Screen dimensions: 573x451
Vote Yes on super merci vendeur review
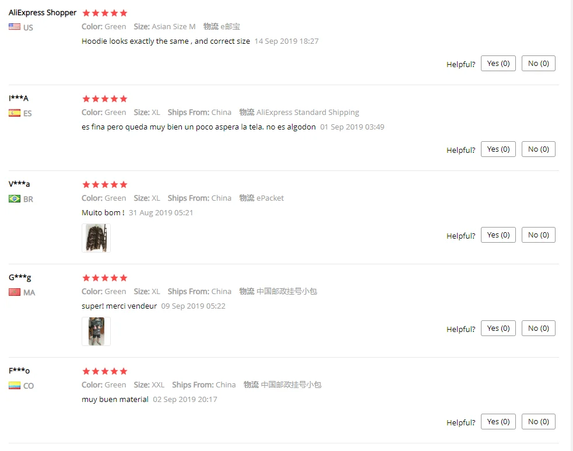tap(498, 328)
